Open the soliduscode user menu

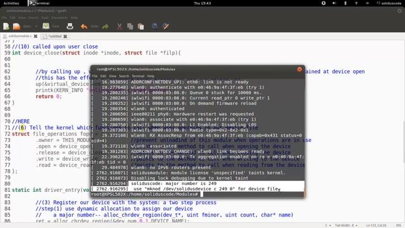389,3
